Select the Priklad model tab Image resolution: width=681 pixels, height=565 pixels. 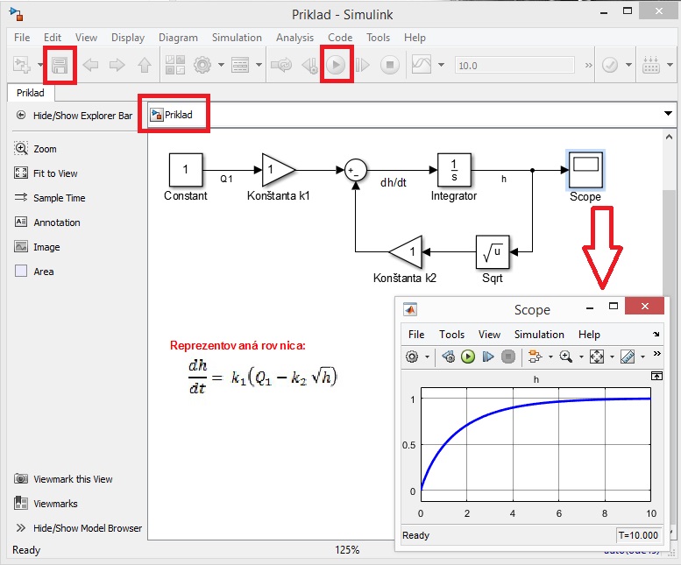pos(31,93)
